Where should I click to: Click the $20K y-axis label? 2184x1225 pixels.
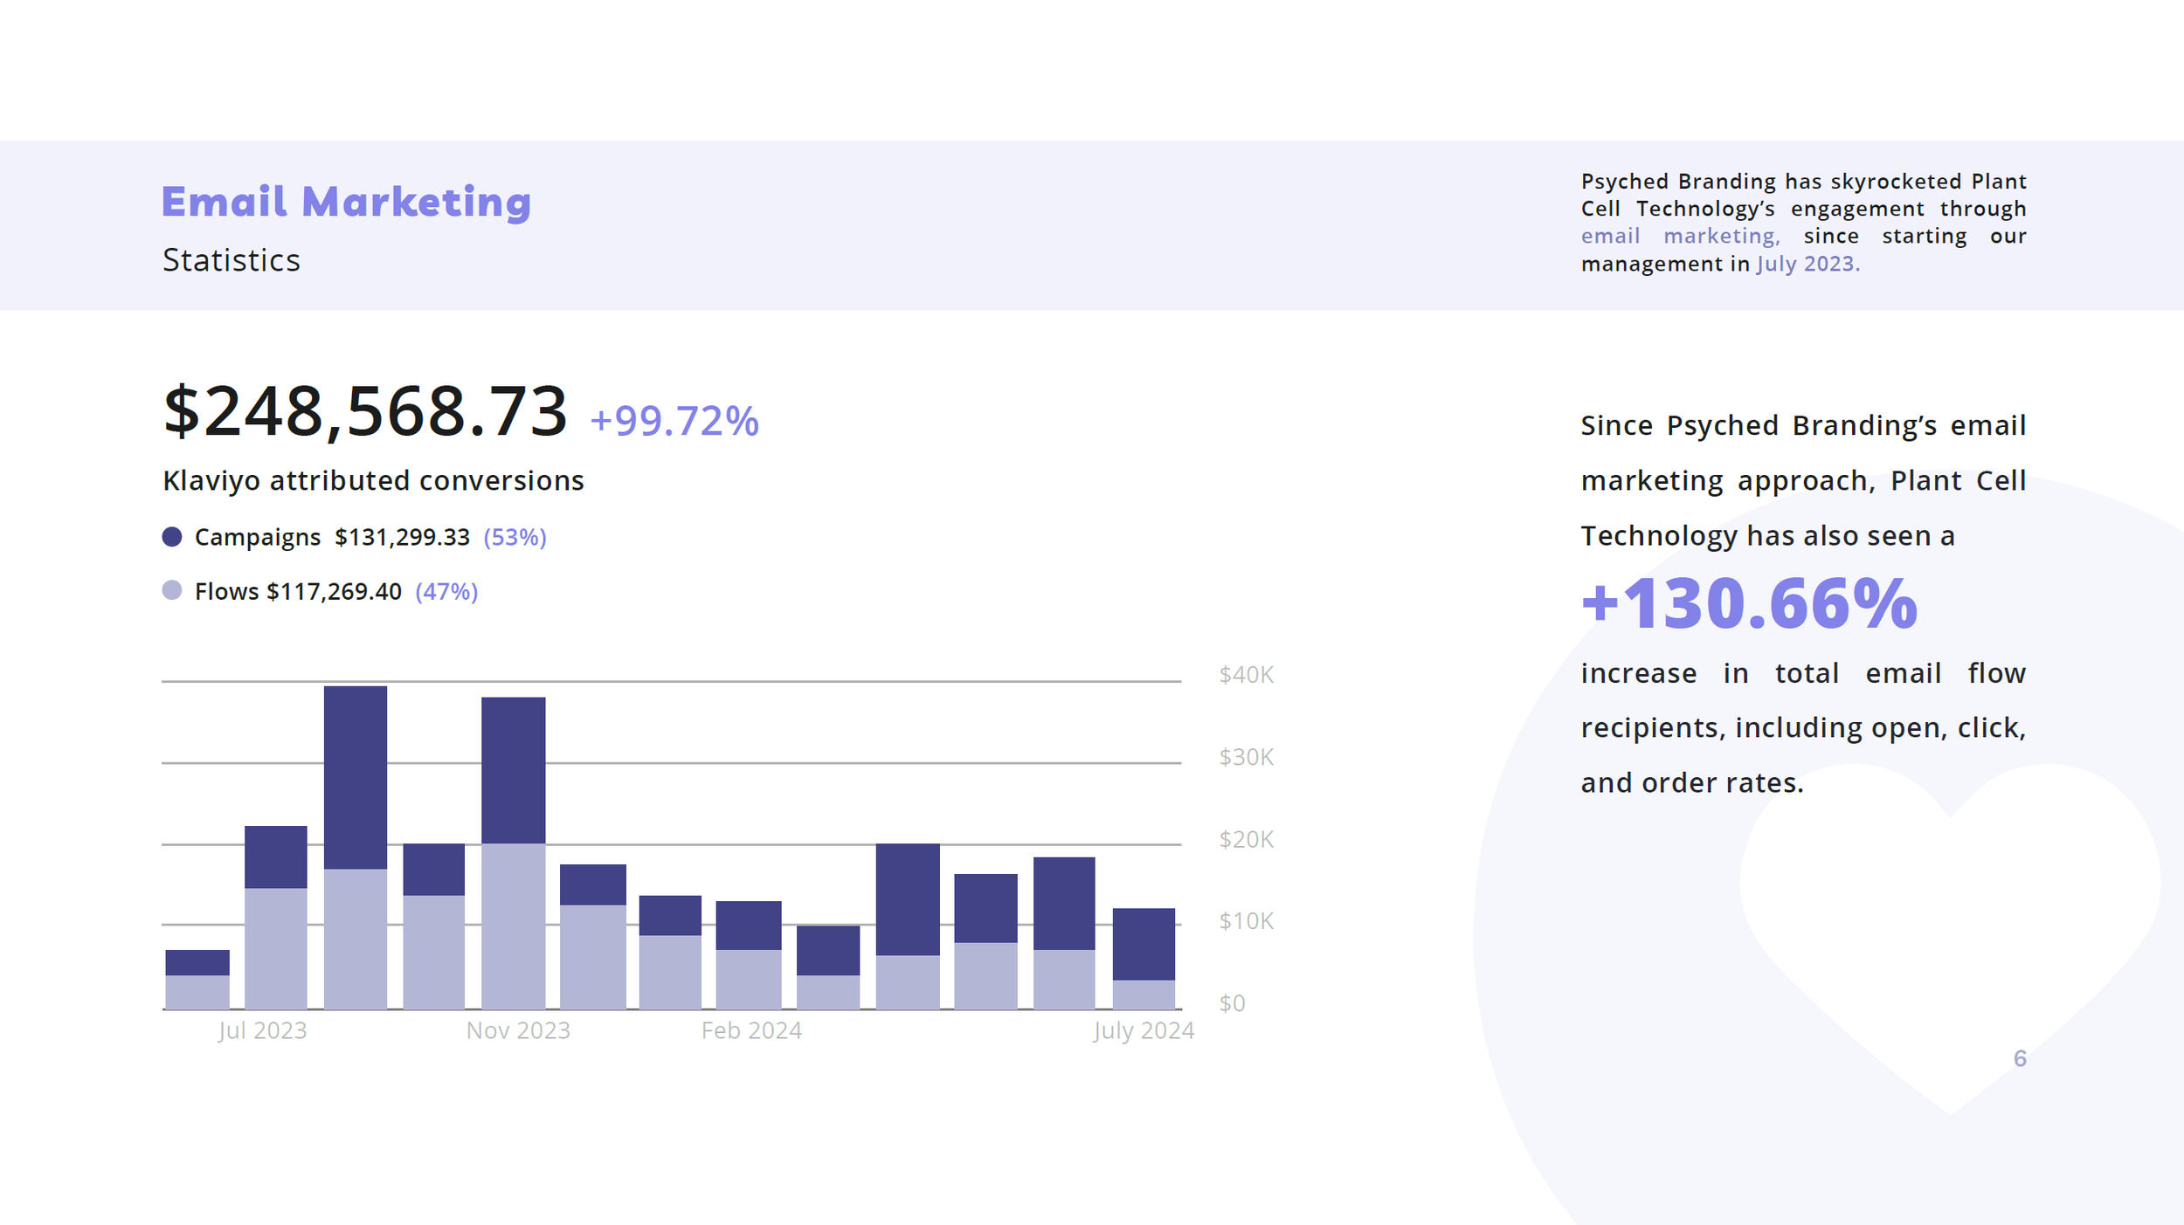click(x=1246, y=840)
